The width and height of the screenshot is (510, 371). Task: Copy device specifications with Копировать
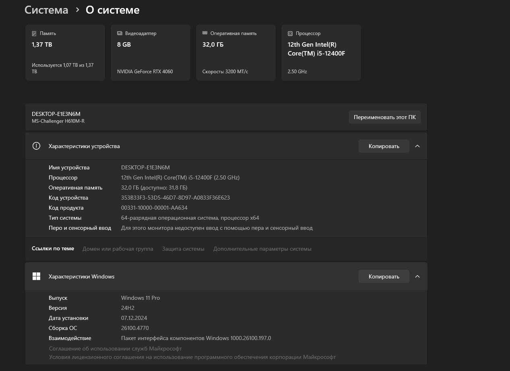pos(384,146)
